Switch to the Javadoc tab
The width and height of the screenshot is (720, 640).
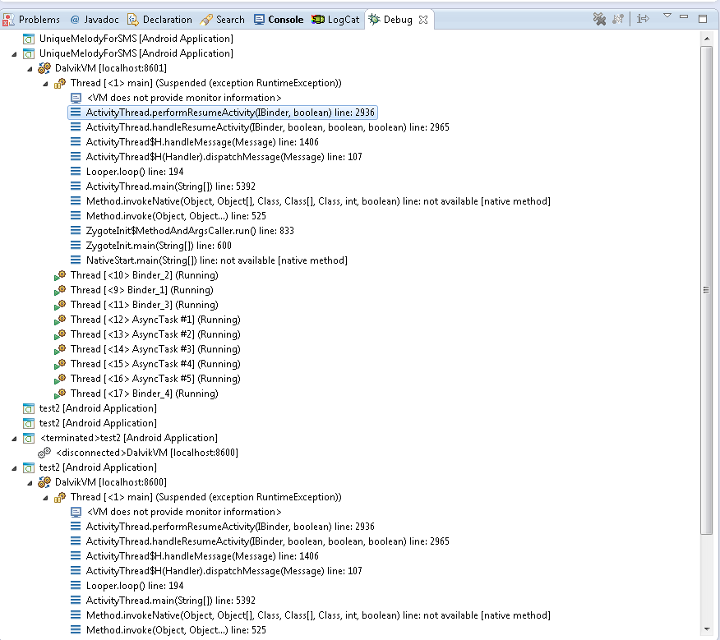tap(95, 20)
